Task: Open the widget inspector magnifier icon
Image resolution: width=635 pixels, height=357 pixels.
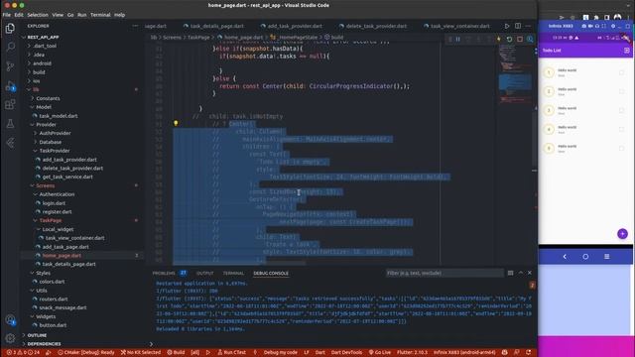Action: pyautogui.click(x=530, y=40)
